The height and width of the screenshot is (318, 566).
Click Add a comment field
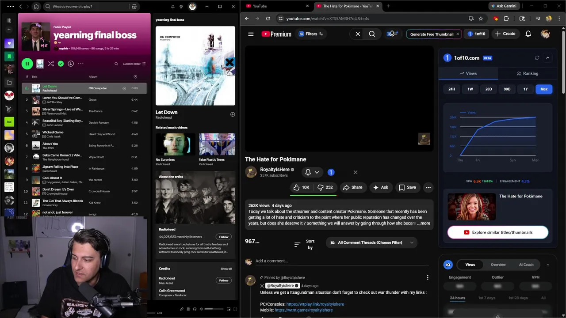[342, 261]
